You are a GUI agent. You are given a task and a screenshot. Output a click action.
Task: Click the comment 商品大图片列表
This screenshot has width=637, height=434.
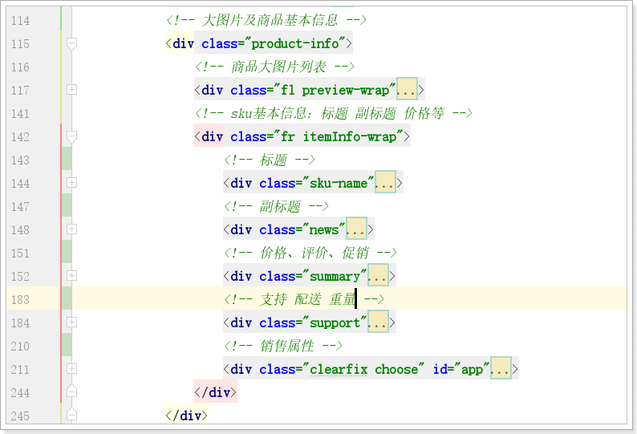(274, 67)
